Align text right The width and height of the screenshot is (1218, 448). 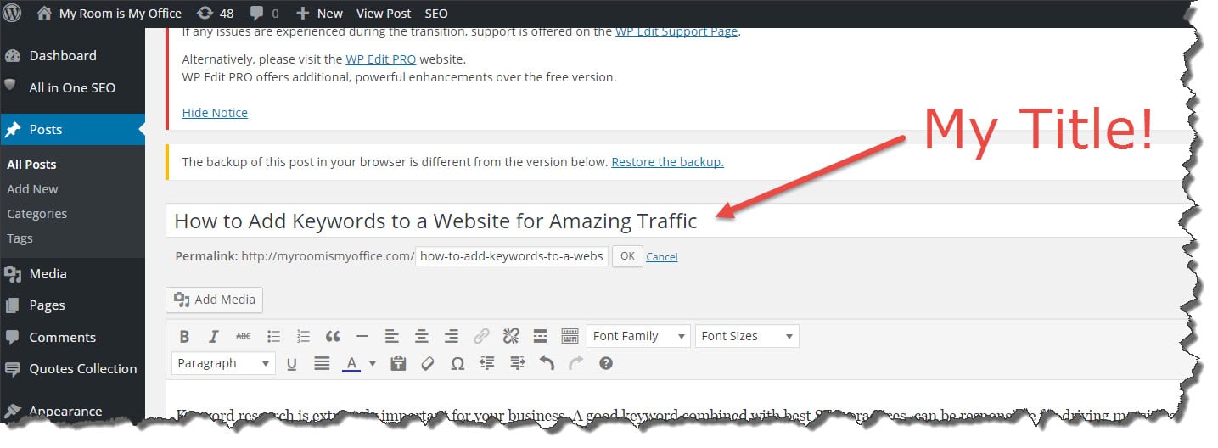[x=452, y=336]
